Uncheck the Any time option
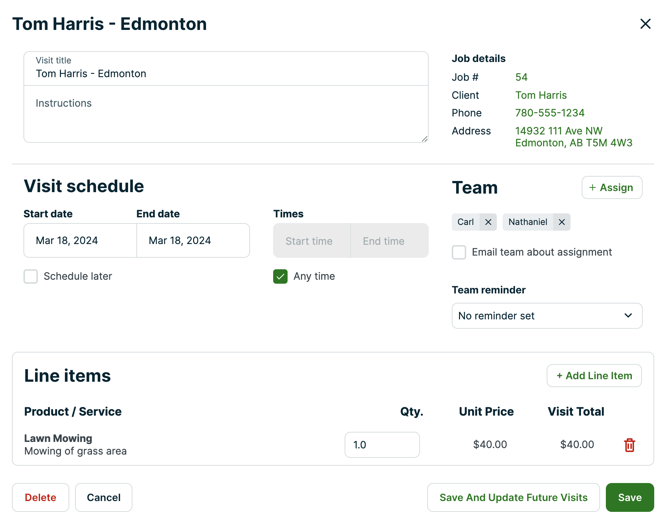Viewport: 669px width, 527px height. 280,276
